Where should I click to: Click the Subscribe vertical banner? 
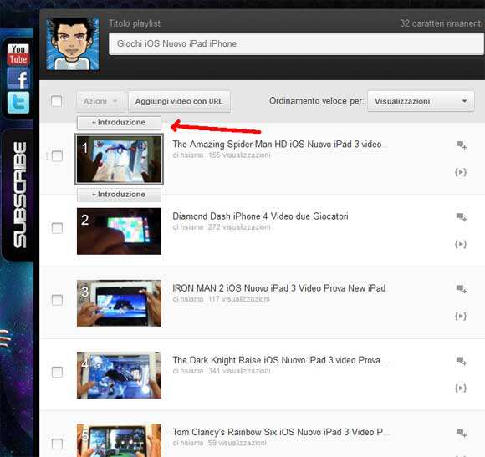tap(20, 195)
